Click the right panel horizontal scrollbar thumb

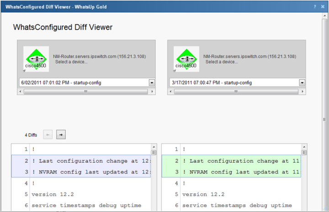[x=236, y=92]
